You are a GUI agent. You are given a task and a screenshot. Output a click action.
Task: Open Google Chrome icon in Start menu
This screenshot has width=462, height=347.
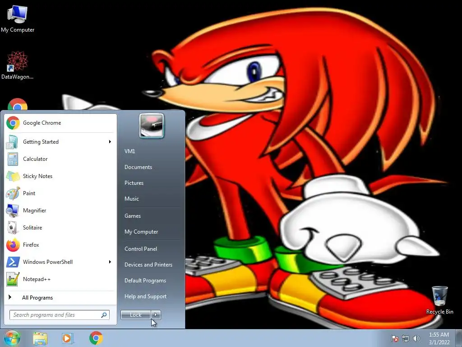pos(13,123)
